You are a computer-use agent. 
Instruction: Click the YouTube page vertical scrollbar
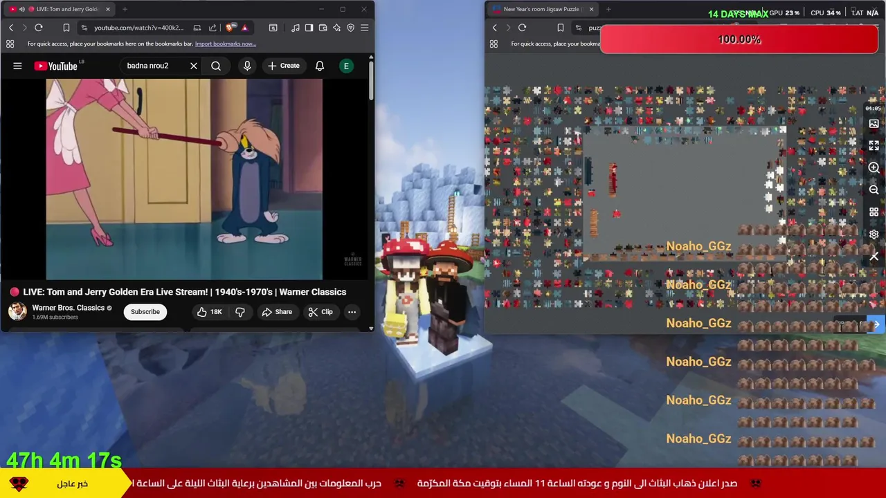(x=371, y=82)
